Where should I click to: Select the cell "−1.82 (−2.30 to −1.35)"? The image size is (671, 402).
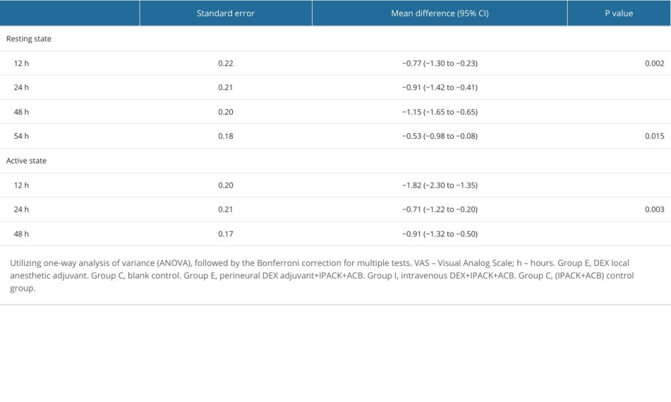(x=440, y=186)
